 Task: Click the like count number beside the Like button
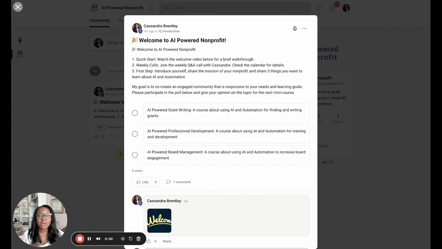click(x=155, y=182)
